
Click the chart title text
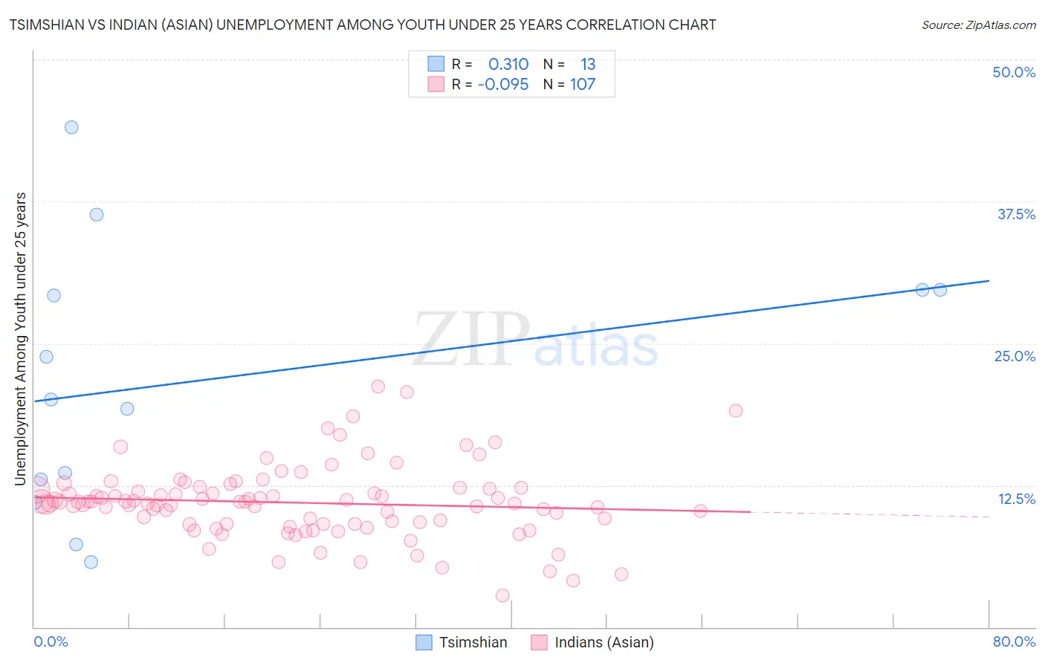point(363,25)
